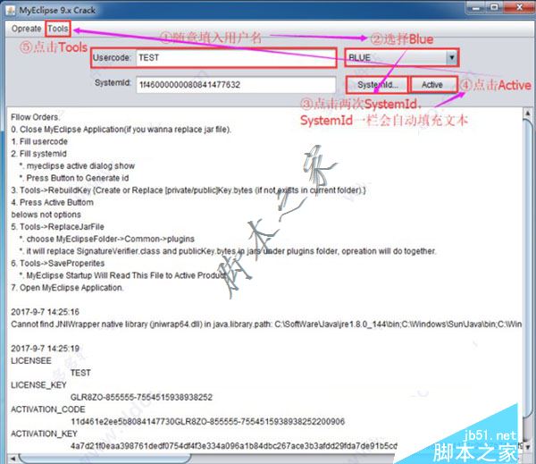Minimize the MyEclipse 9.x Crack window
536x464 pixels.
point(476,7)
